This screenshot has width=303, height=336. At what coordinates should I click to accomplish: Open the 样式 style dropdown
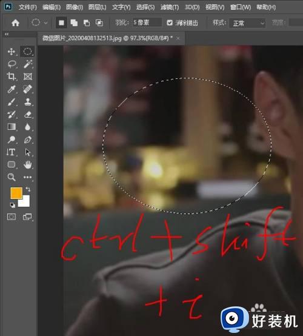(247, 23)
